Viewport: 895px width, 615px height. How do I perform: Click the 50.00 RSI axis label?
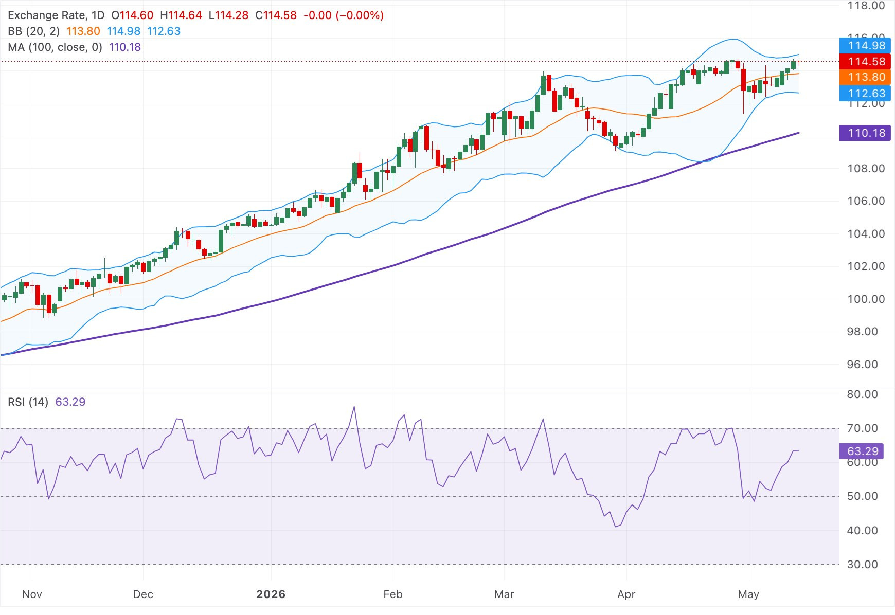[x=863, y=496]
